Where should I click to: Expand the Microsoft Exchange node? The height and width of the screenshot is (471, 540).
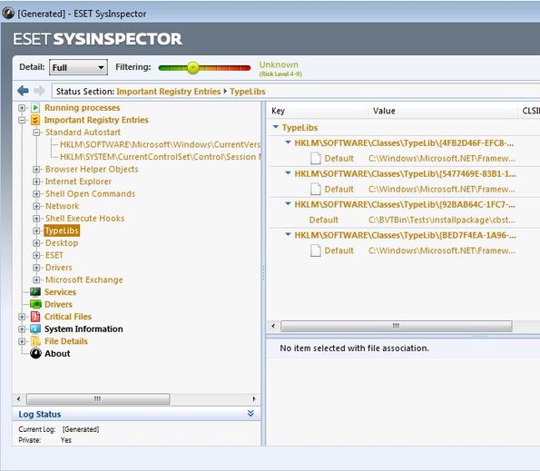click(36, 280)
